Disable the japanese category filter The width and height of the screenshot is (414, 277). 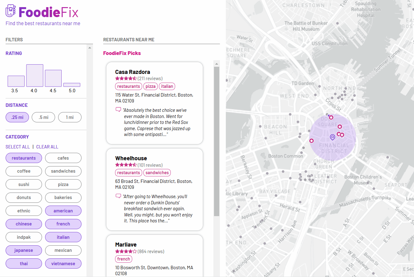tap(24, 250)
